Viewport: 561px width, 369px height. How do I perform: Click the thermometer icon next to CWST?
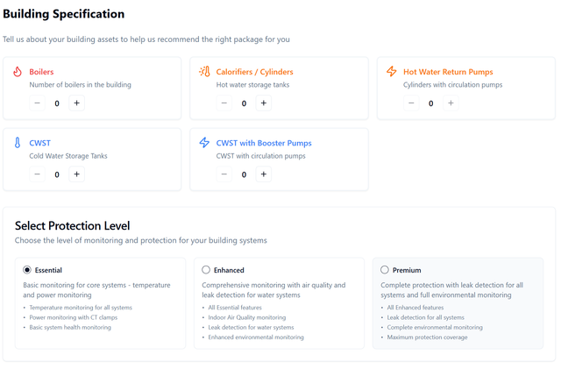[18, 143]
